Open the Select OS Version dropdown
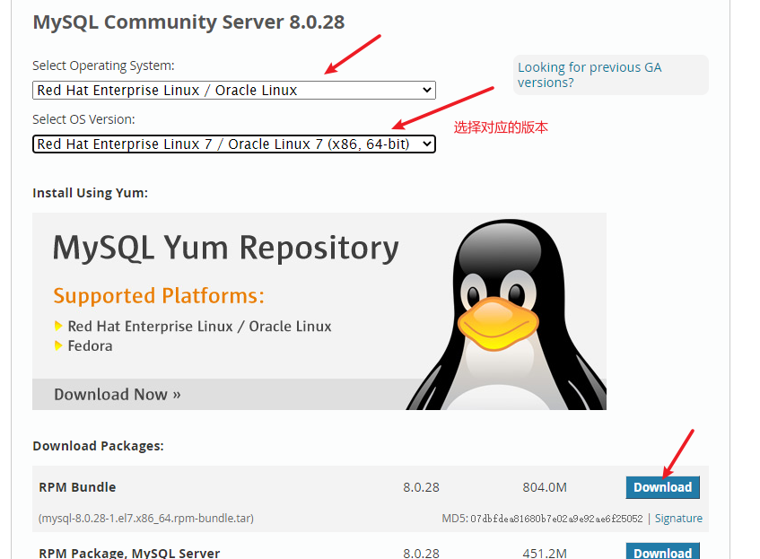This screenshot has height=559, width=760. click(x=233, y=144)
